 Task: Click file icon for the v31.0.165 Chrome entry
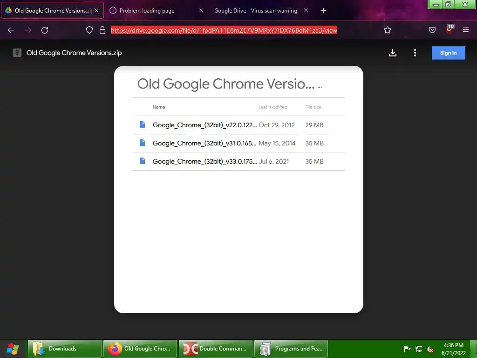[x=142, y=143]
